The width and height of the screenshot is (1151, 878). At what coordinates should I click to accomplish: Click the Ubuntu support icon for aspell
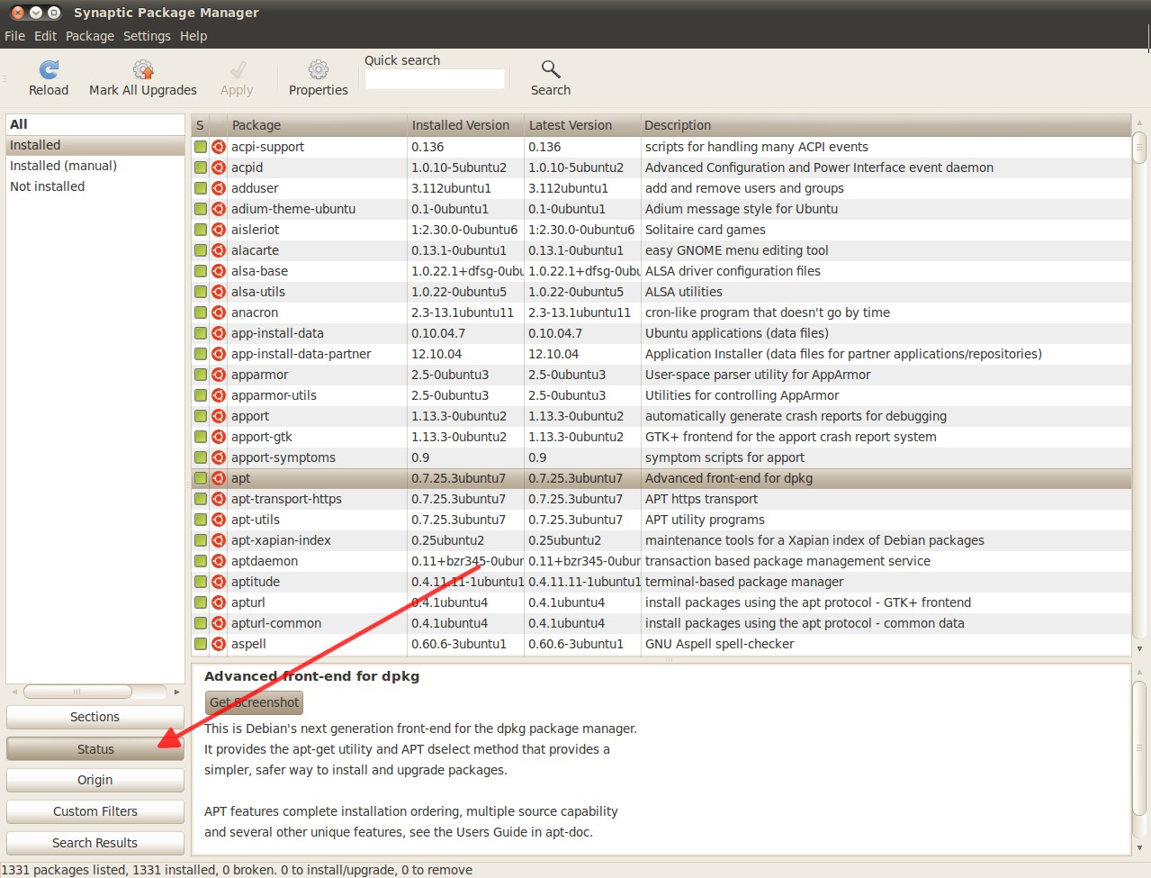(x=218, y=644)
